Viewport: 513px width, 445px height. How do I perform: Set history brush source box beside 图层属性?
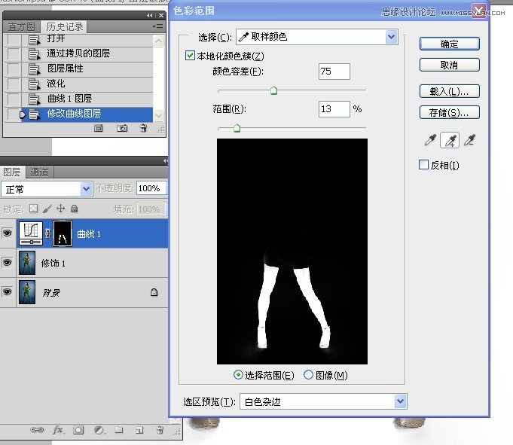(x=14, y=69)
